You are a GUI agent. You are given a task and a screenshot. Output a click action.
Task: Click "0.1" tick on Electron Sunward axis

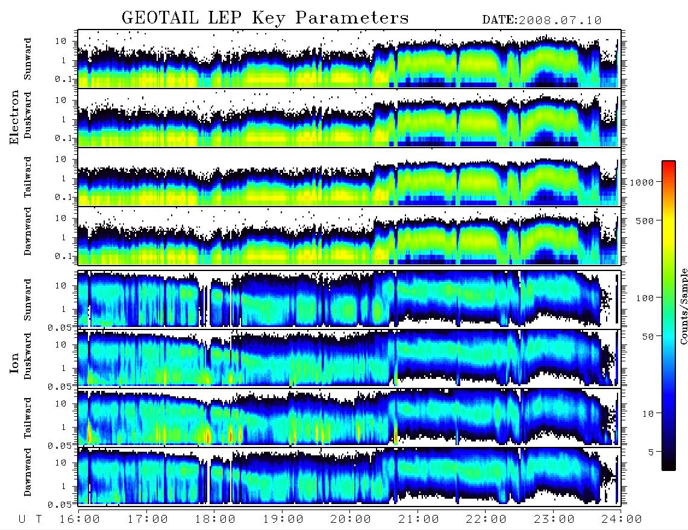click(x=64, y=79)
